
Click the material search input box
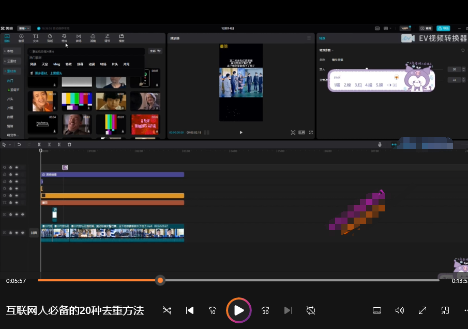[x=86, y=51]
